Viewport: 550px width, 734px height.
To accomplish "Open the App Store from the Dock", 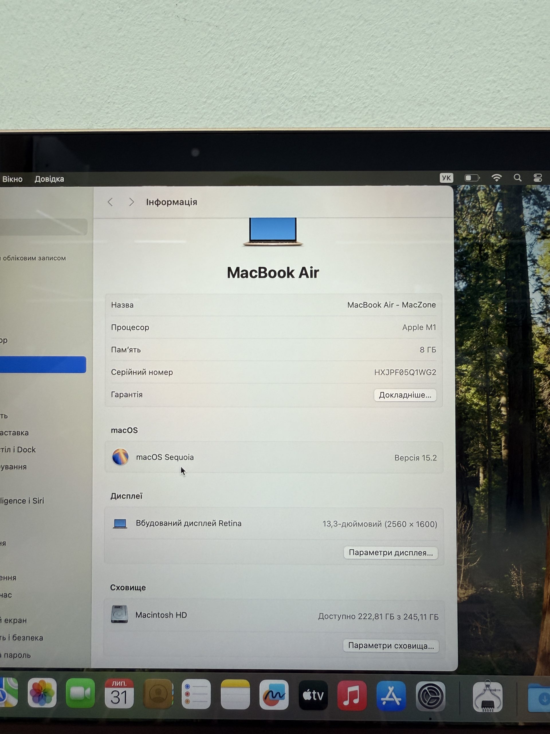I will [391, 696].
